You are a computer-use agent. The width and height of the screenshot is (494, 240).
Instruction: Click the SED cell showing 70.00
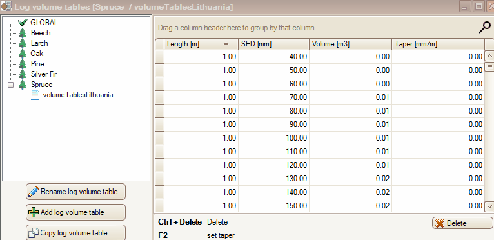(x=273, y=97)
